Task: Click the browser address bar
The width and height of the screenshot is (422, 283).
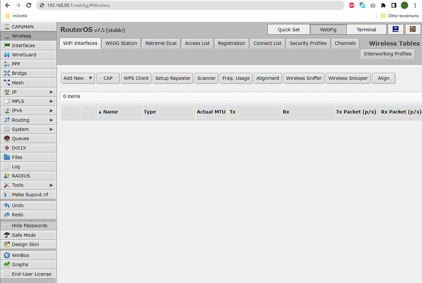Action: 190,5
